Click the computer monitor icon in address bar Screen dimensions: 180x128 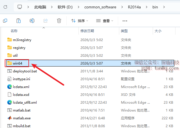click(x=20, y=7)
